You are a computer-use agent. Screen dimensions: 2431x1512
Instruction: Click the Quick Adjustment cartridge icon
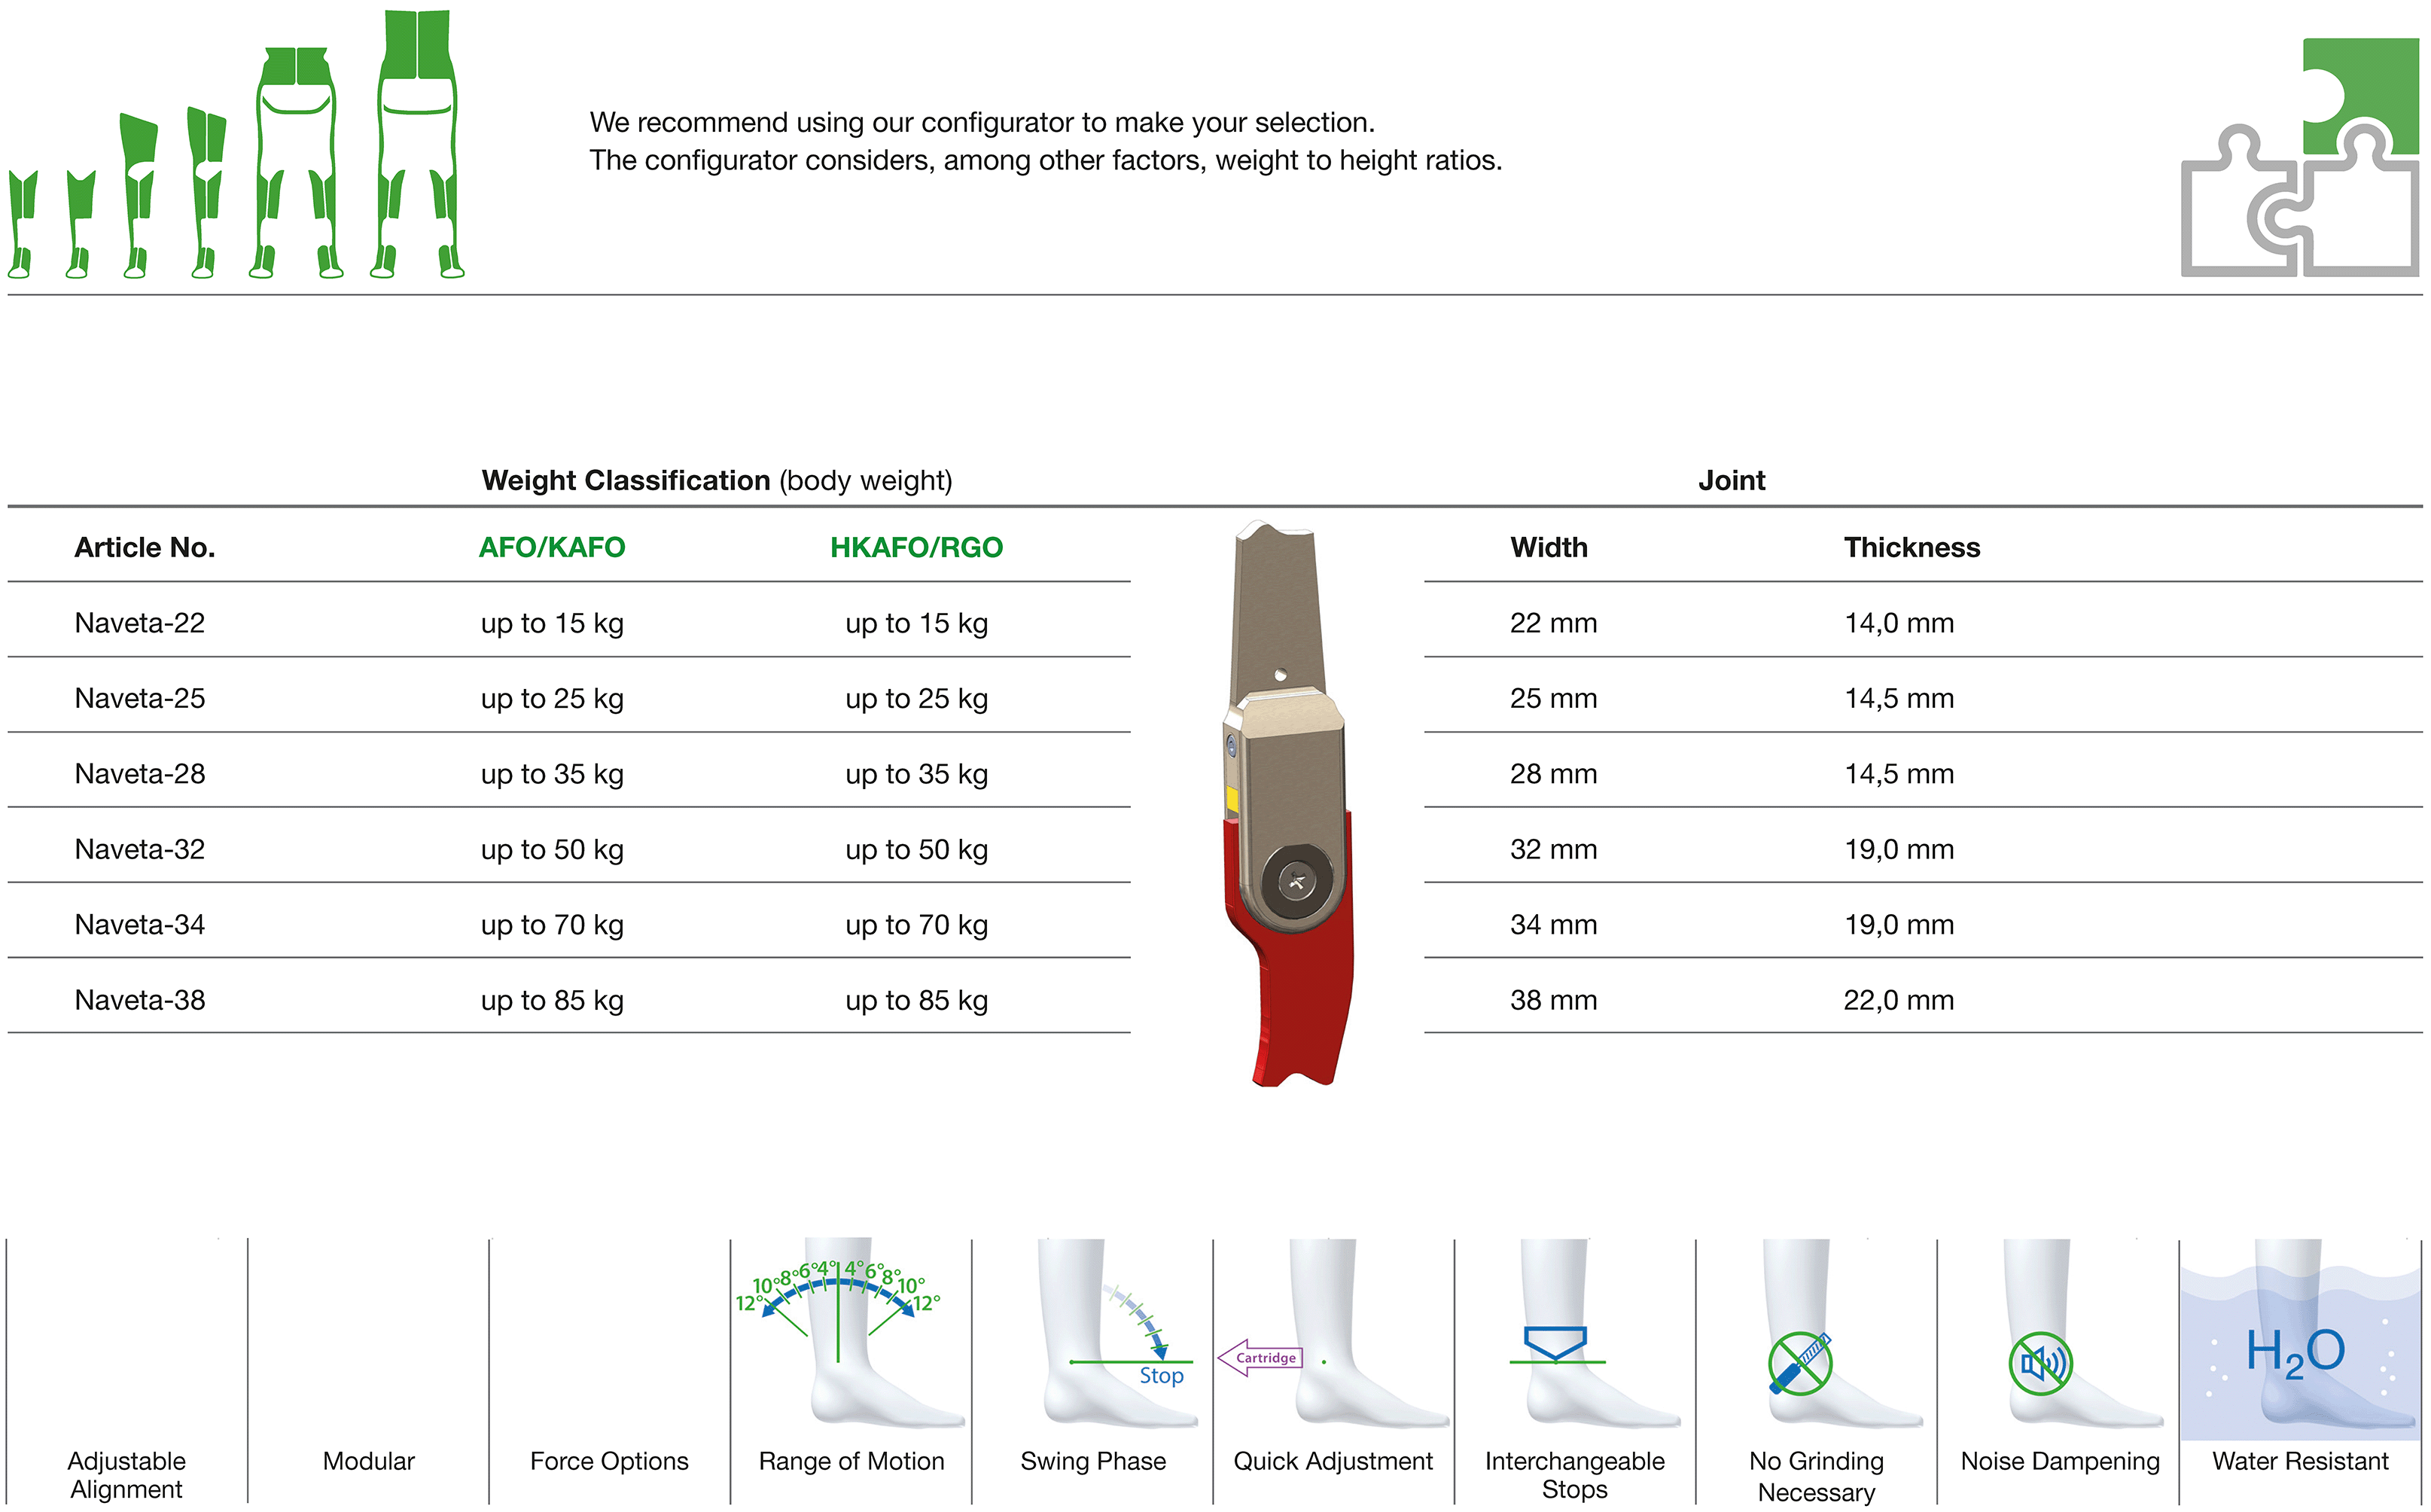[x=1333, y=1333]
